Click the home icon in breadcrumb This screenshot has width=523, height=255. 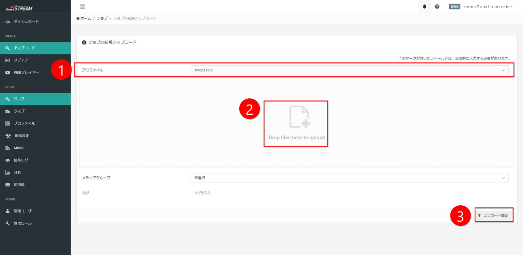[78, 18]
